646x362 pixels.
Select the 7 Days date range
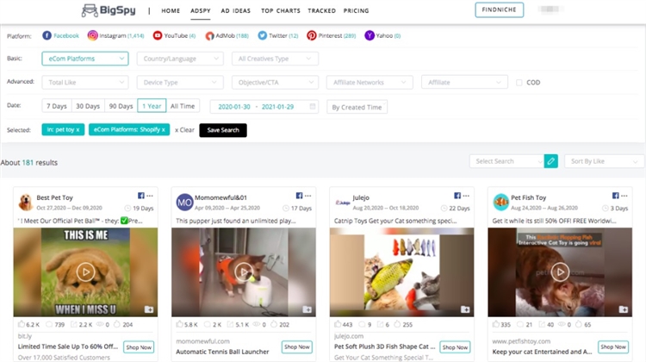point(57,106)
